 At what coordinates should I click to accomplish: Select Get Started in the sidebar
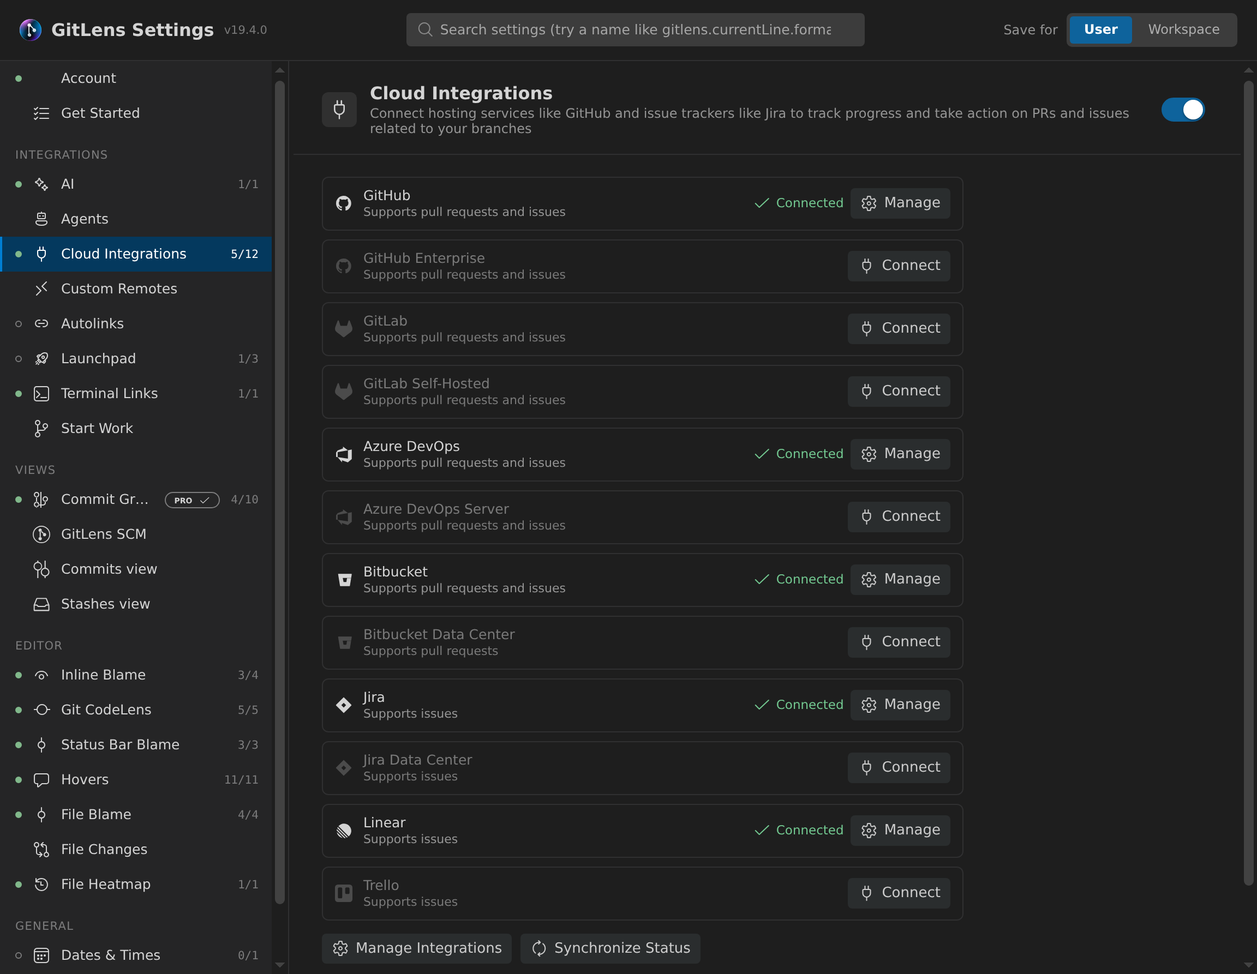coord(136,113)
